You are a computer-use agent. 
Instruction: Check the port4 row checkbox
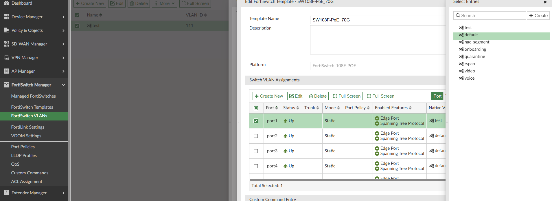click(256, 166)
